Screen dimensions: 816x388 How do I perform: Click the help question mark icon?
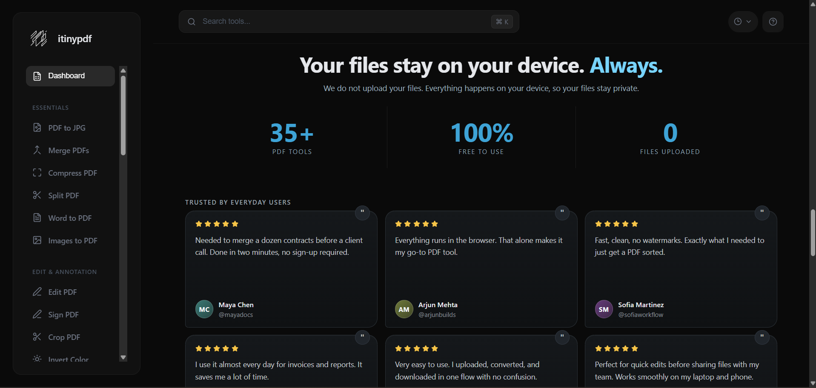[773, 21]
